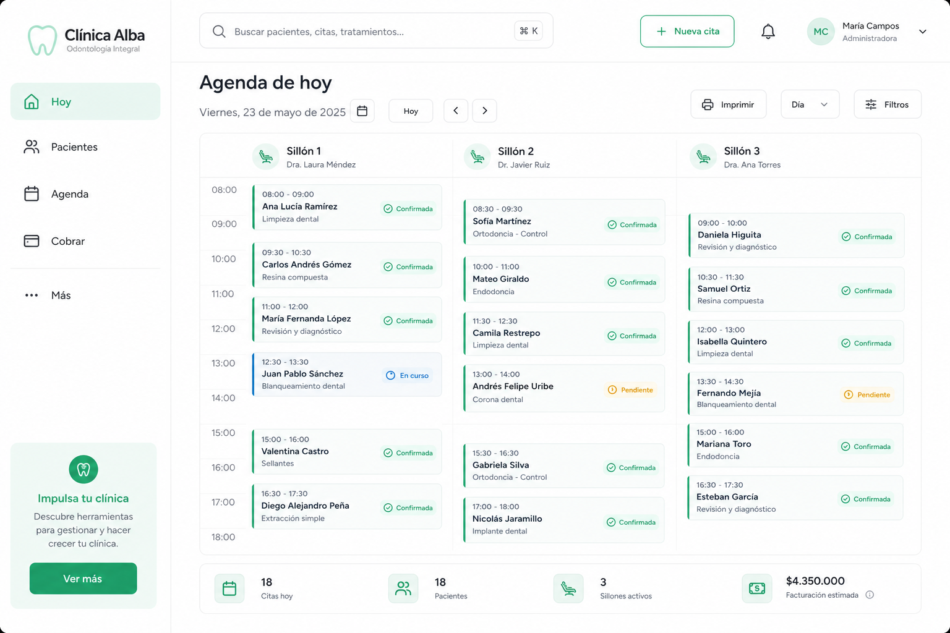Screen dimensions: 950x633
Task: Go to Pacientes in the sidebar
Action: click(85, 147)
